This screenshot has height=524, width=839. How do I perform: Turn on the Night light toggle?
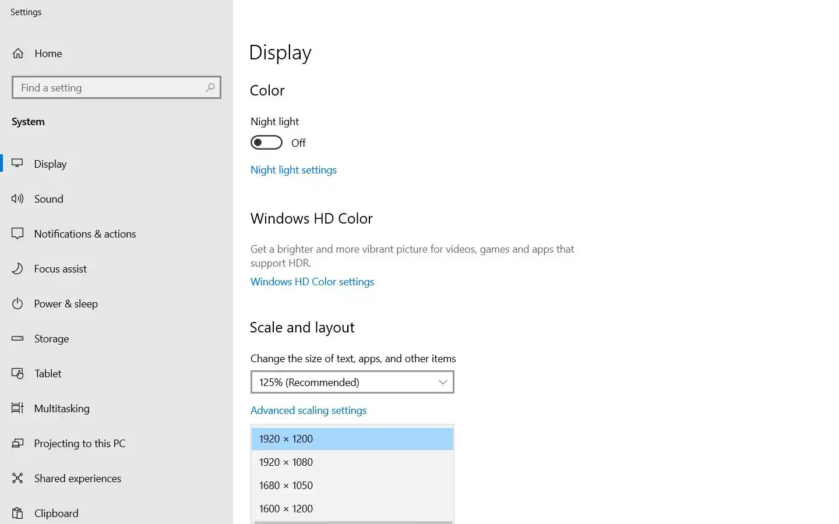[266, 143]
